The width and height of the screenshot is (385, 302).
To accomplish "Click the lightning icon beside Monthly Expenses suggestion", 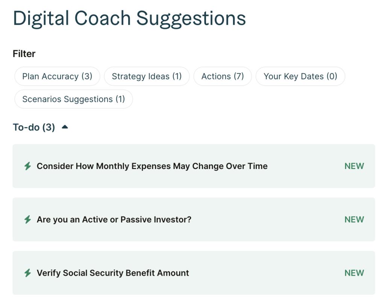I will coord(28,166).
